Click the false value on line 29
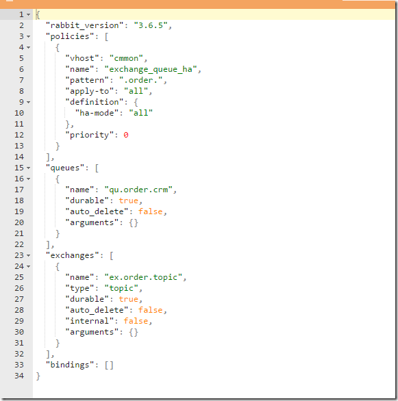 (x=136, y=321)
